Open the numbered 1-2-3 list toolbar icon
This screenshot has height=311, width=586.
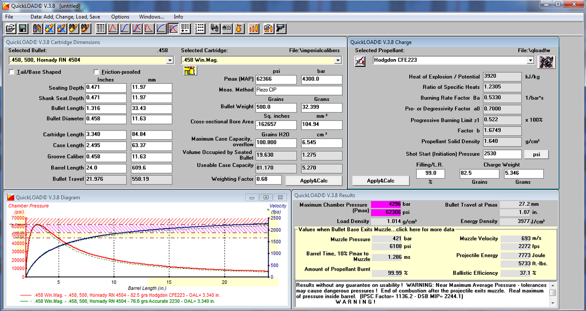pyautogui.click(x=200, y=28)
